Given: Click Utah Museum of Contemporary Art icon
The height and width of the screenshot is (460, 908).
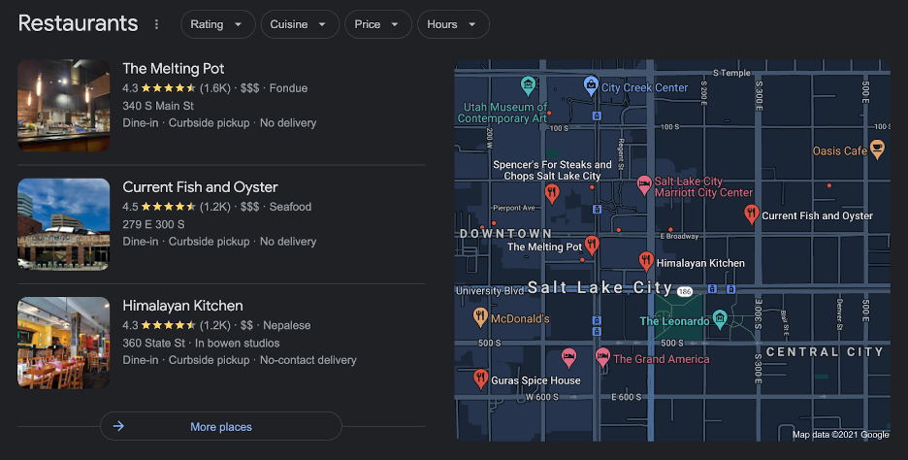Looking at the screenshot, I should [528, 86].
